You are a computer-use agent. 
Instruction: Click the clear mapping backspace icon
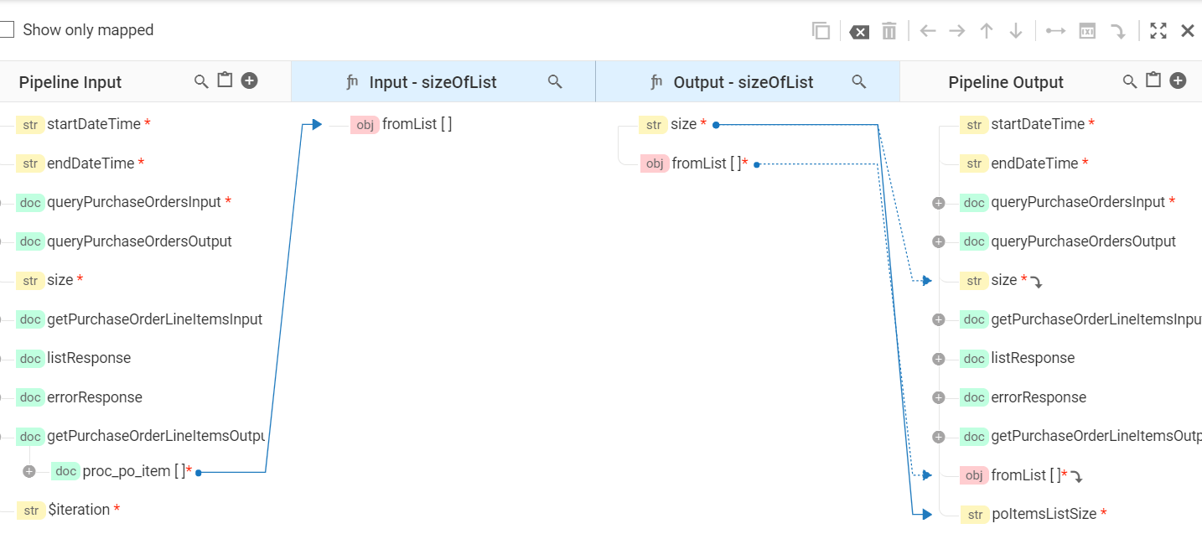coord(859,32)
